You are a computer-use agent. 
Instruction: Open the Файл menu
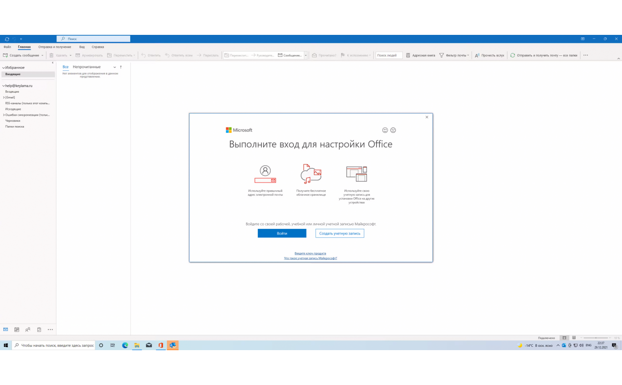pyautogui.click(x=7, y=47)
